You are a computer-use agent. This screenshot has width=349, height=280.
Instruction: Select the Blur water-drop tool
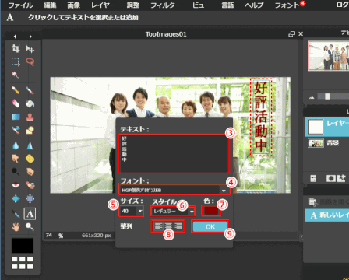pos(16,145)
